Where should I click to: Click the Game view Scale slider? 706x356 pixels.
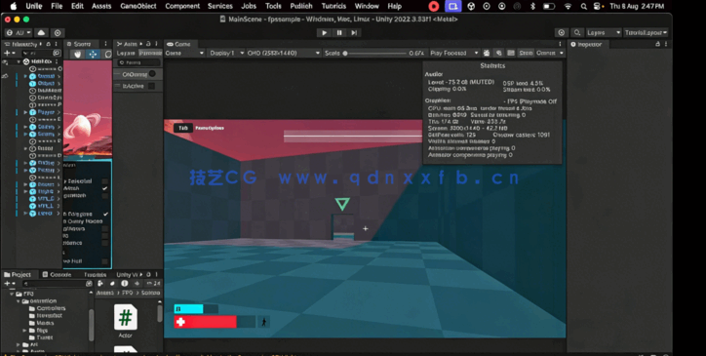[375, 54]
